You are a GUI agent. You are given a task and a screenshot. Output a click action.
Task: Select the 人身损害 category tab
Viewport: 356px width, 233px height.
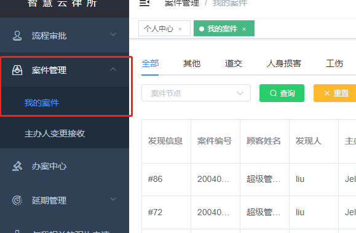(x=284, y=63)
